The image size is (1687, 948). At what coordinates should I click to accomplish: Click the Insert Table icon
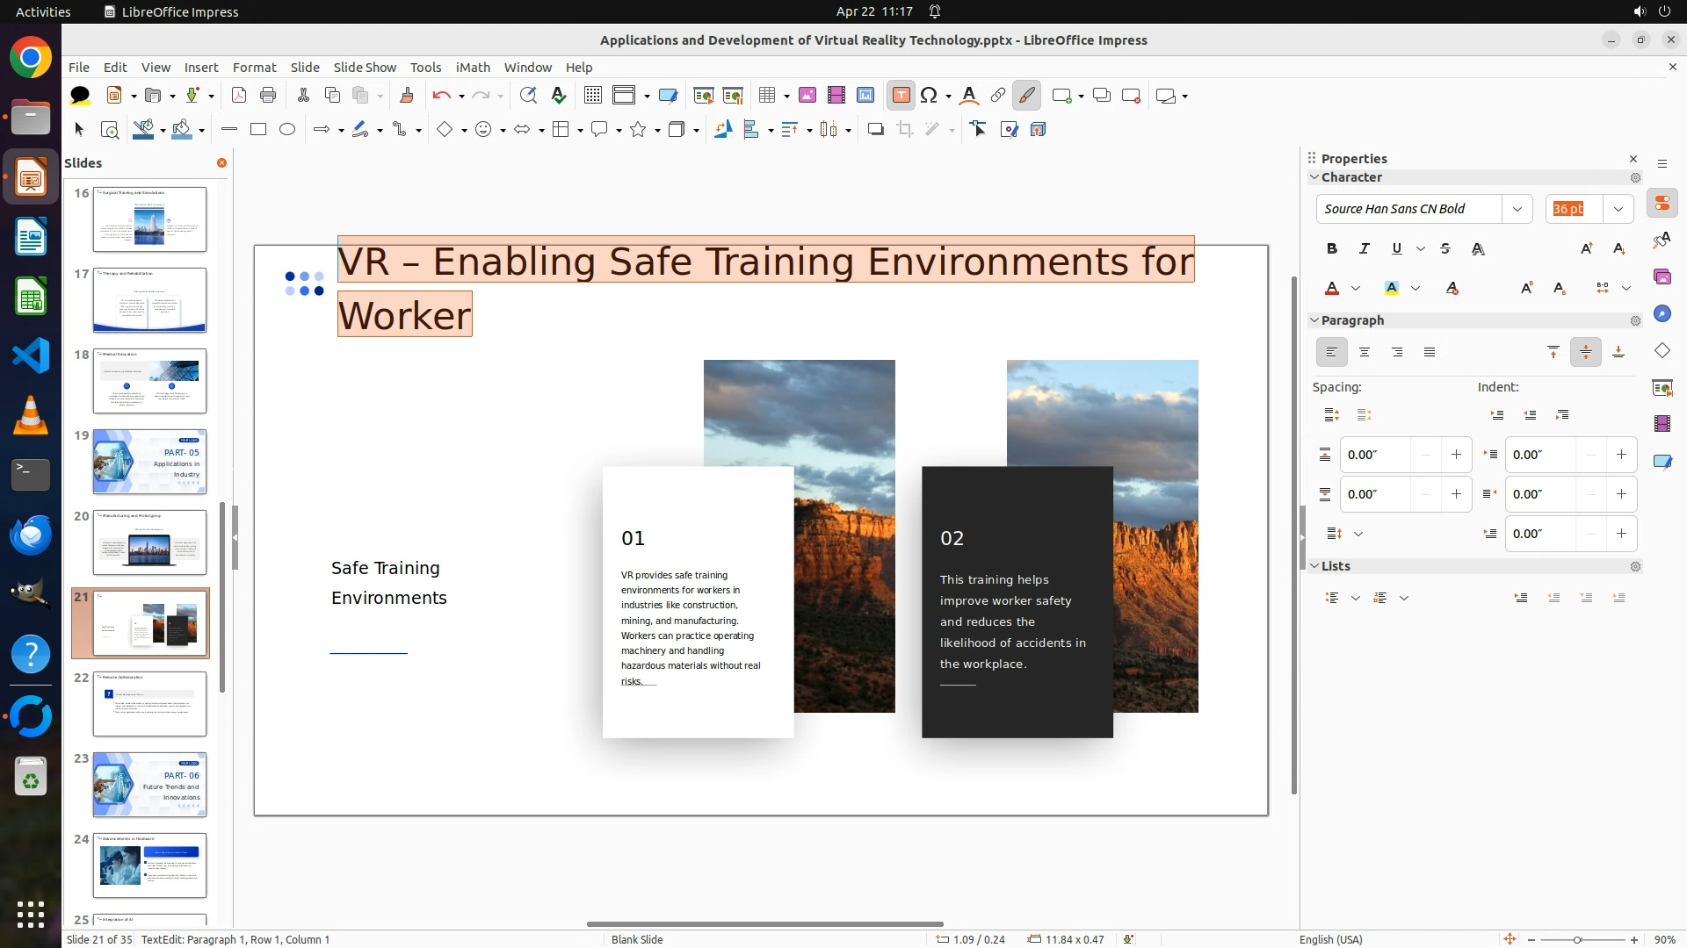coord(767,96)
